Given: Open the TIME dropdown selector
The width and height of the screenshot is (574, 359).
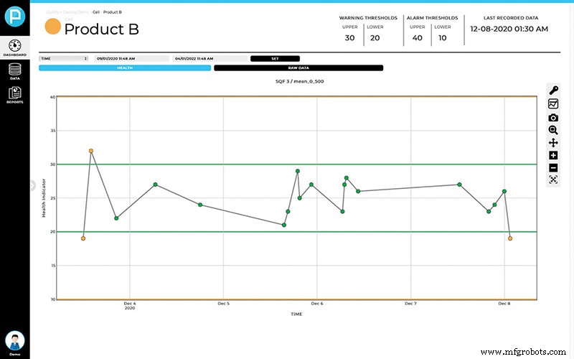Looking at the screenshot, I should click(64, 59).
